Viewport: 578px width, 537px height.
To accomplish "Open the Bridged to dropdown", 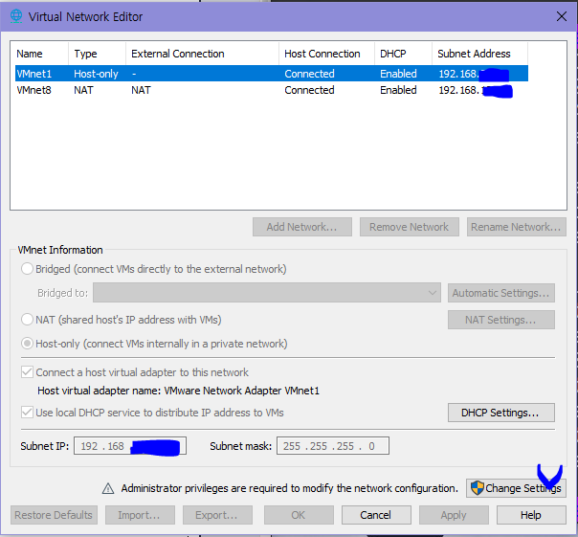I will (267, 293).
